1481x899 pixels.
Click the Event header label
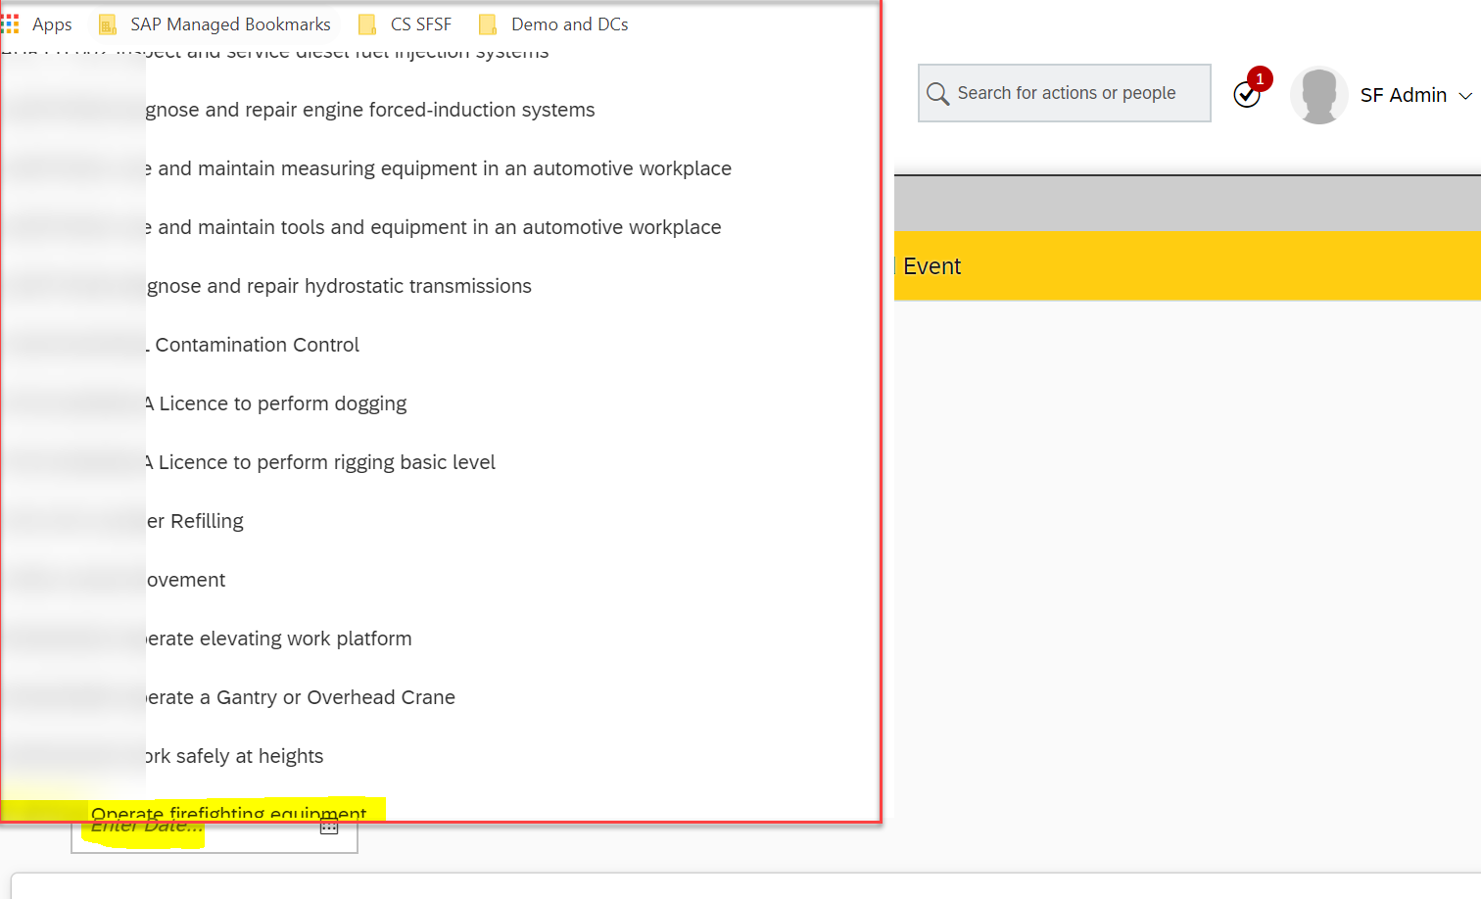(932, 266)
